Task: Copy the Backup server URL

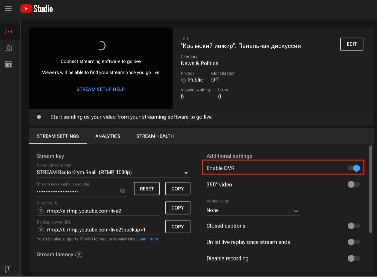Action: coord(178,227)
